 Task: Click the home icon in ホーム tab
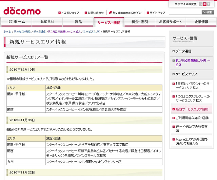point(11,21)
